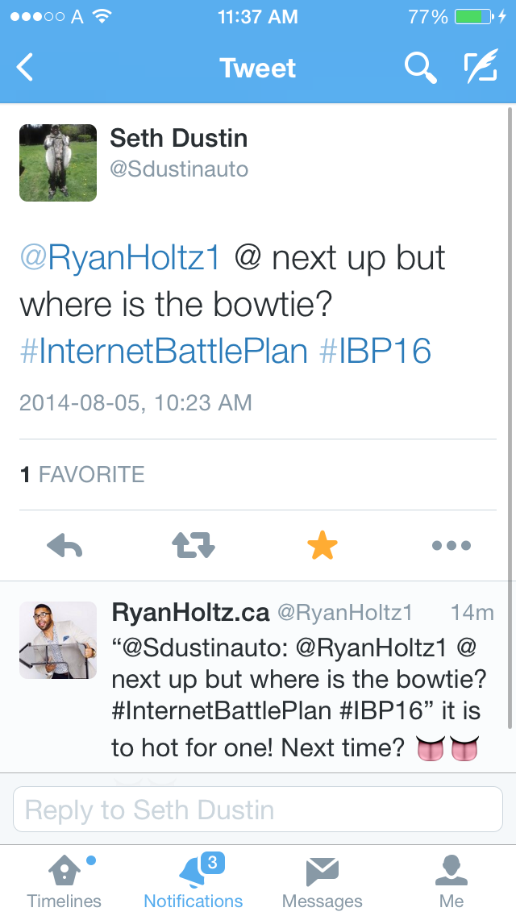The image size is (516, 916).
Task: Open RyanHoltz.ca avatar thumbnail
Action: tap(58, 640)
